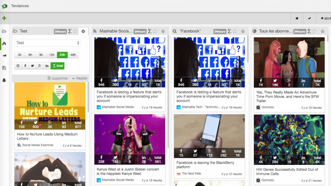Click Justin Bieber concert thumbnail
The image size is (331, 186).
(130, 139)
